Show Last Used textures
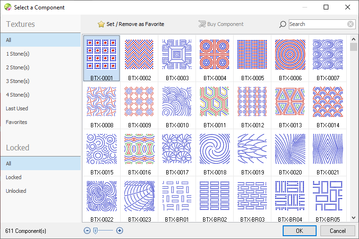 (x=16, y=108)
